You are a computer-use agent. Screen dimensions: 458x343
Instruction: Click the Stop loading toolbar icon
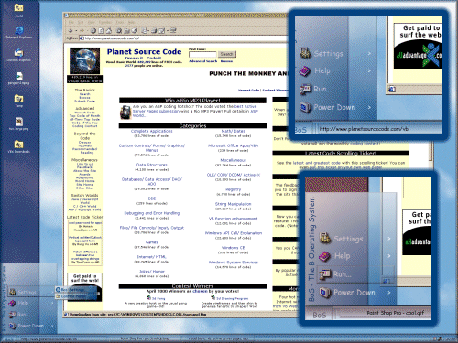pos(93,31)
